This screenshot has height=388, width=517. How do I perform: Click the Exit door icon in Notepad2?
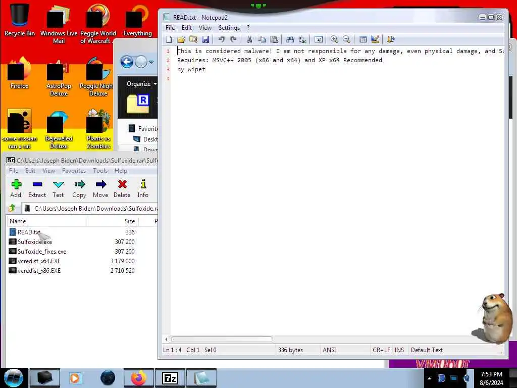pyautogui.click(x=391, y=39)
